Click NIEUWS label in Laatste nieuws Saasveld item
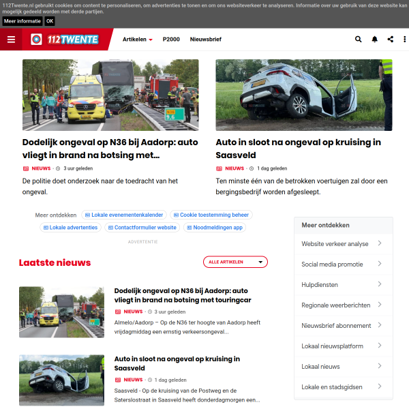Viewport: 409px width, 409px height. (133, 380)
